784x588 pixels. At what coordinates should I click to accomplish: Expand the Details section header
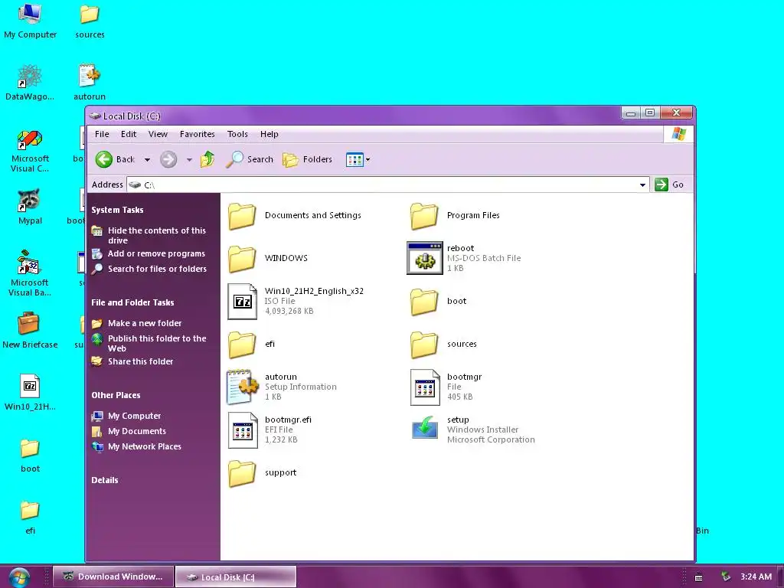pyautogui.click(x=105, y=480)
